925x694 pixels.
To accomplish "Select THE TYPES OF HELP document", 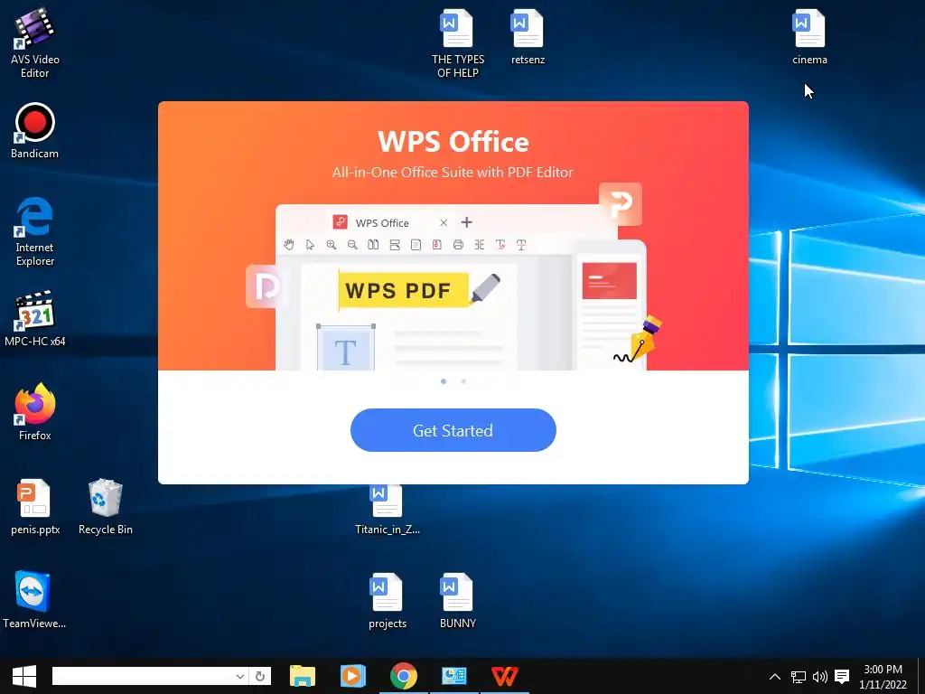I will [x=458, y=43].
